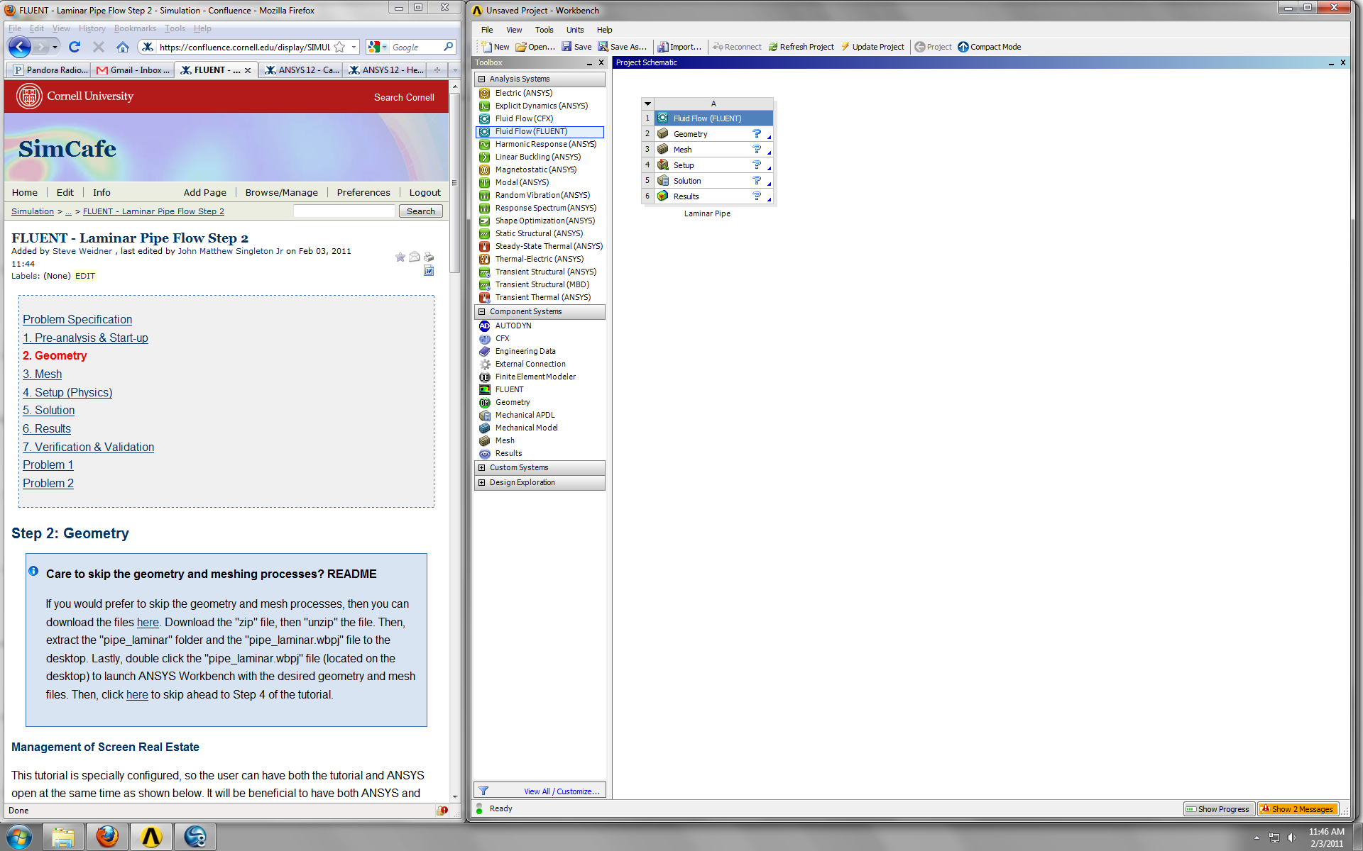Select the Mechanical APDL component icon

click(485, 415)
